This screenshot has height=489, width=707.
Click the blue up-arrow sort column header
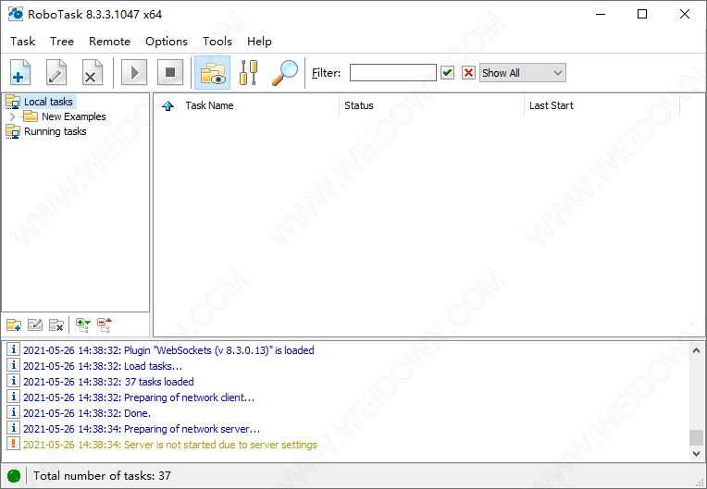click(x=167, y=105)
